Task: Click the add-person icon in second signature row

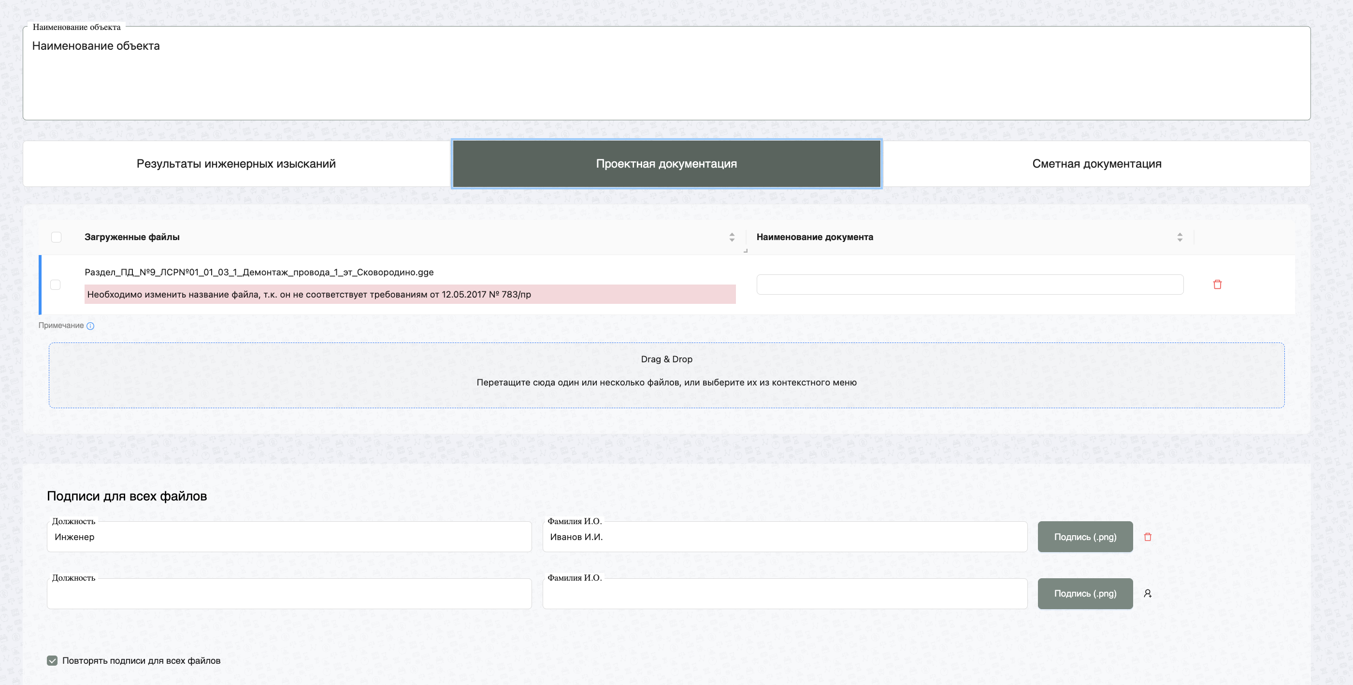Action: 1148,594
